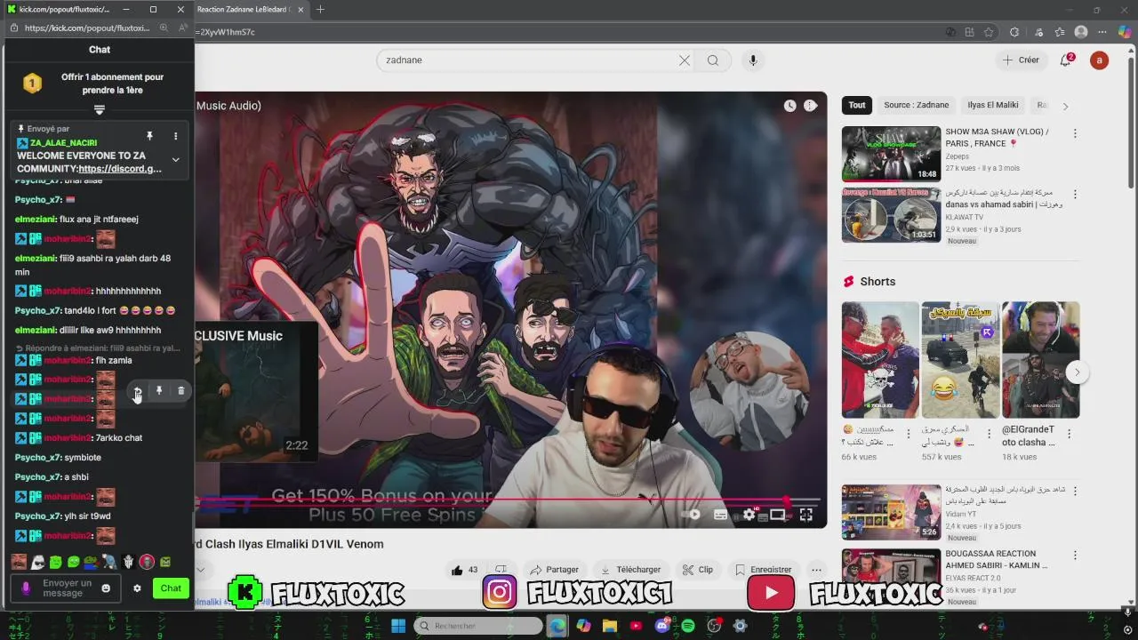Open chat settings gear in Kick popout
Viewport: 1138px width, 640px height.
click(x=137, y=588)
